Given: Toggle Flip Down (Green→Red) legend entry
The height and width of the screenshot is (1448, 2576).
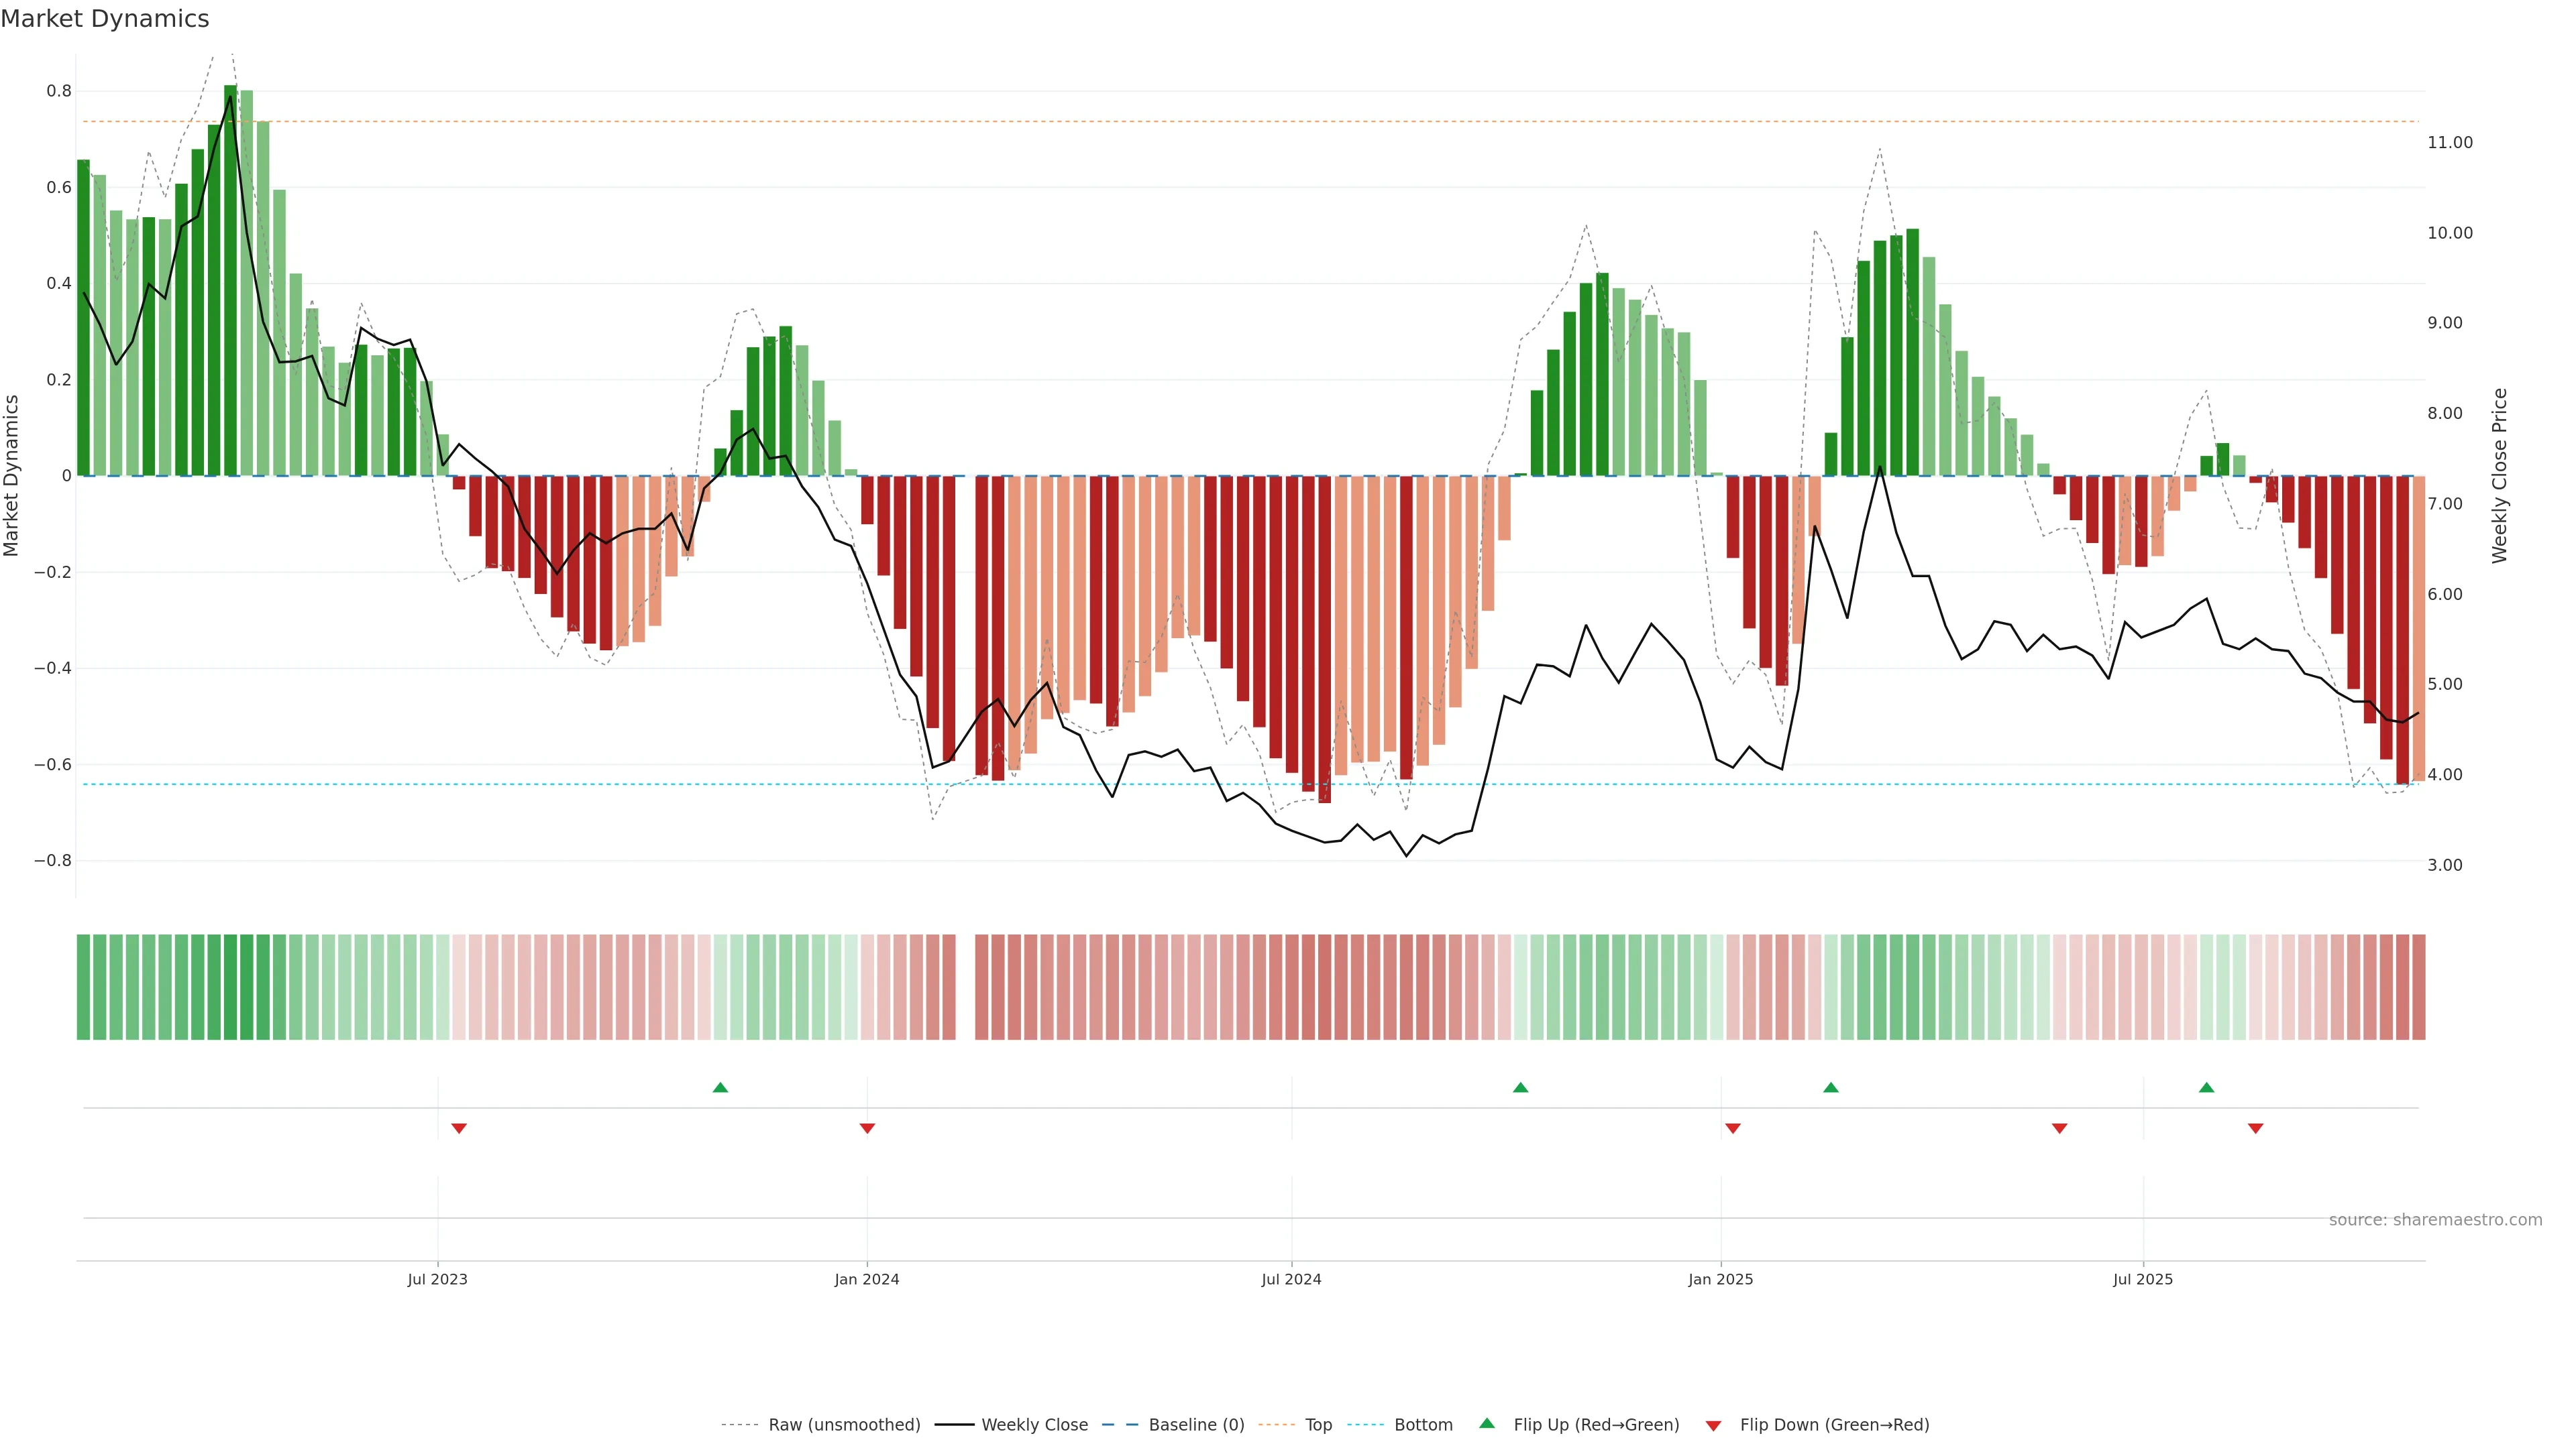Looking at the screenshot, I should tap(1834, 1425).
